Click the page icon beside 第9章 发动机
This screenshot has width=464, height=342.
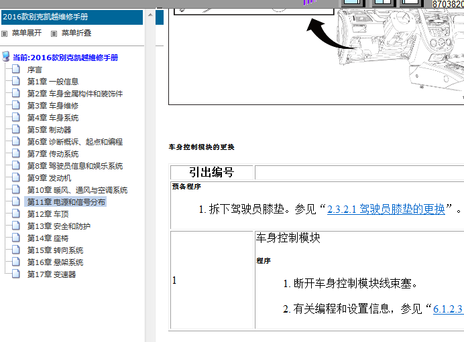pos(16,178)
